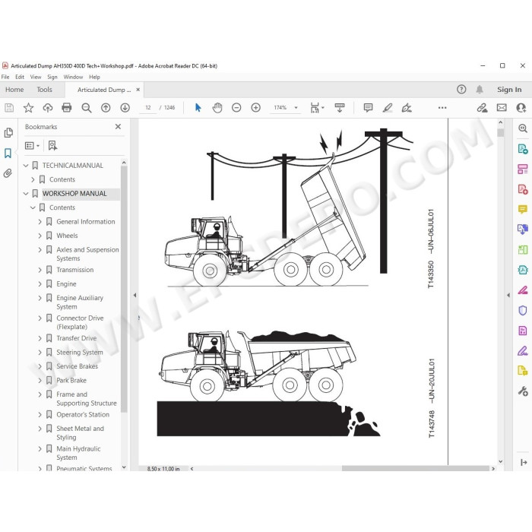Print the document with printer icon
The height and width of the screenshot is (532, 532).
click(67, 108)
